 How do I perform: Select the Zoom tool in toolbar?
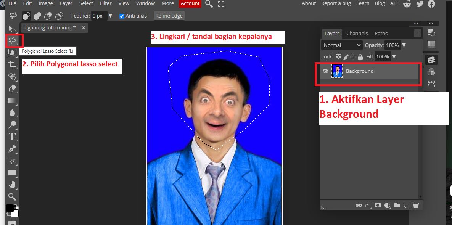12,197
